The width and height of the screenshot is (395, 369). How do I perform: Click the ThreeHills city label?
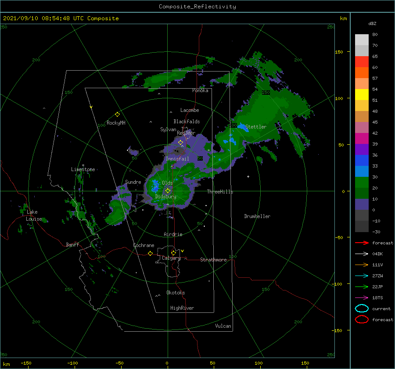[x=220, y=192]
